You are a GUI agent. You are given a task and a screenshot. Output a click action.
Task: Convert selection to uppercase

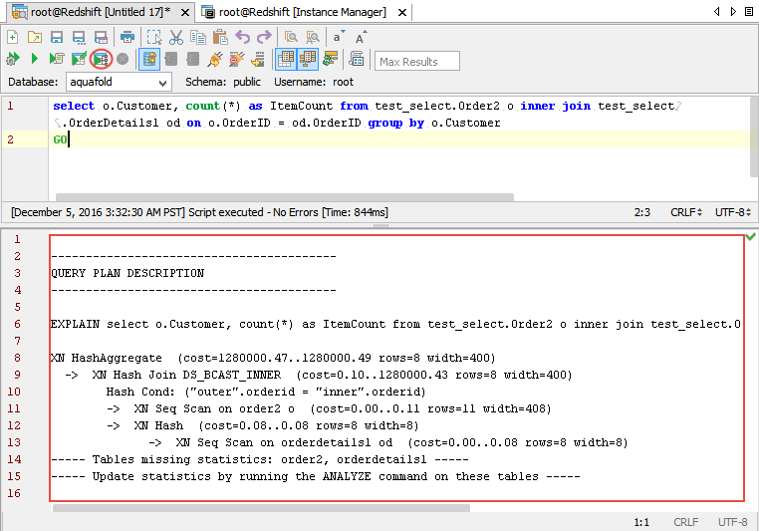[x=362, y=37]
